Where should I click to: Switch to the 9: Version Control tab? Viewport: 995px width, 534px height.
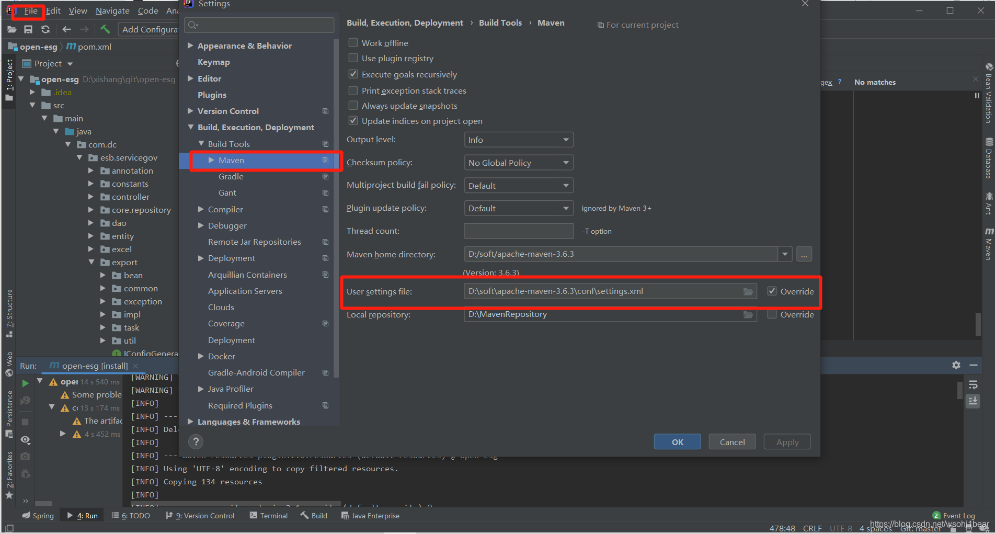coord(200,516)
